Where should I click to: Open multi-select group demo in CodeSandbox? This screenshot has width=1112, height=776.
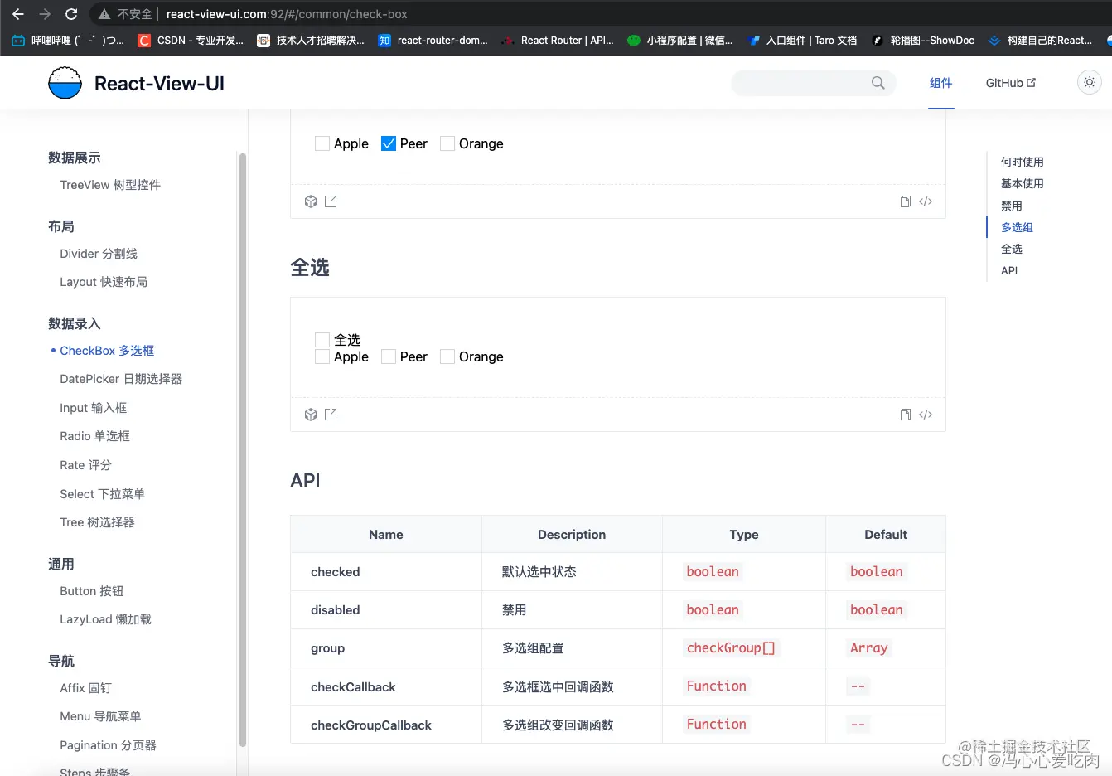311,201
